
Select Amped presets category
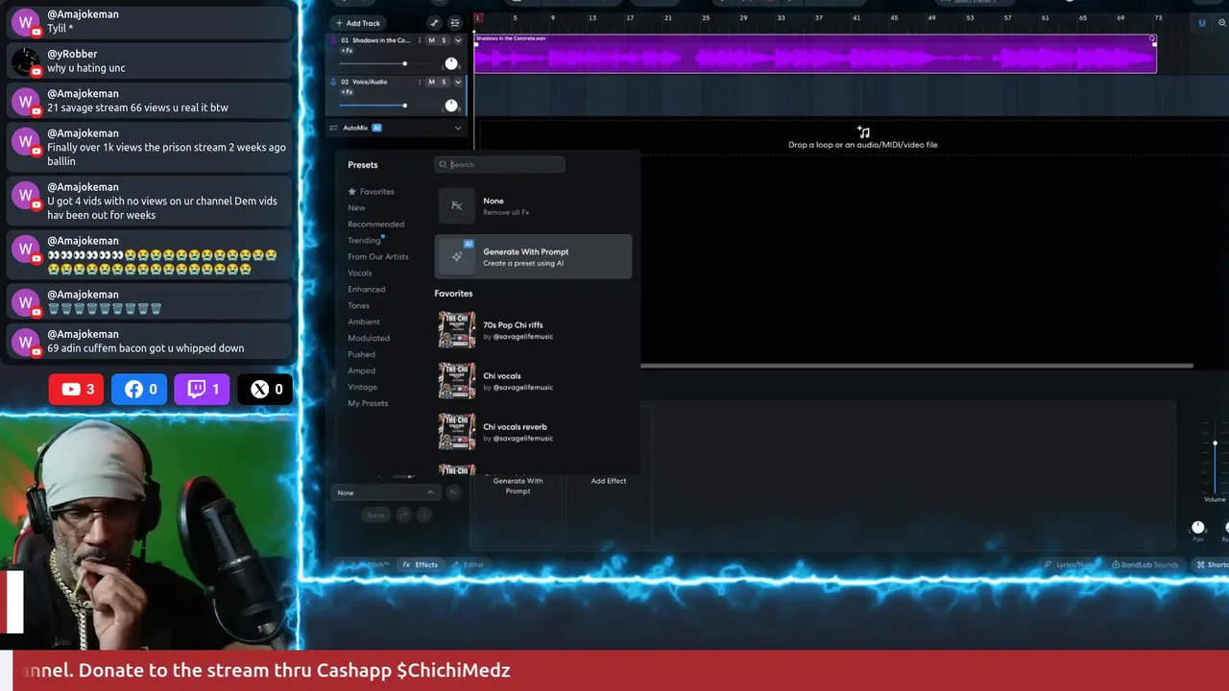[x=361, y=370]
